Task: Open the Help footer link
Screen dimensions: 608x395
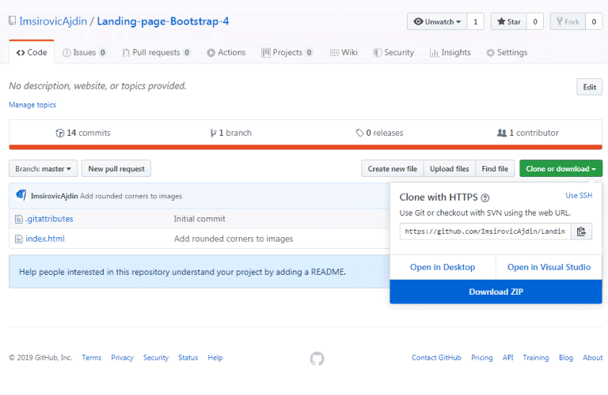Action: [215, 358]
